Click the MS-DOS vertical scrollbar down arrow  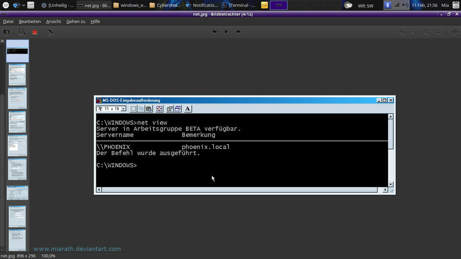391,184
